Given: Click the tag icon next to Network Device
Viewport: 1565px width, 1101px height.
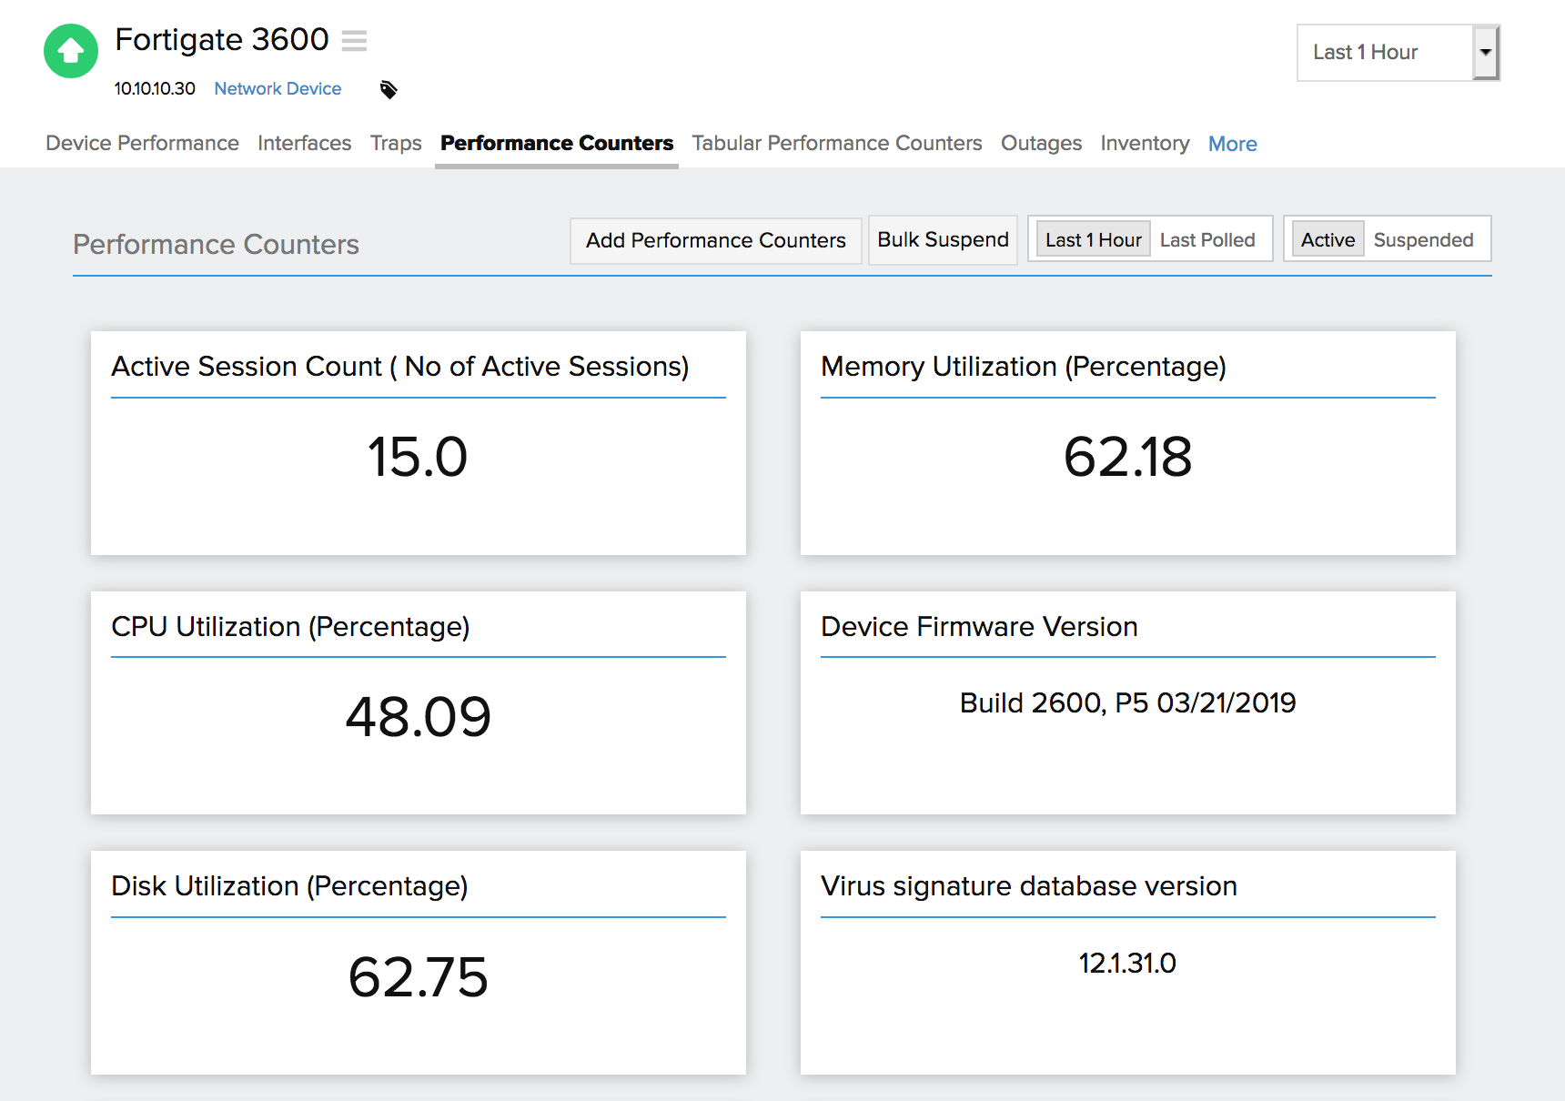Looking at the screenshot, I should point(389,89).
